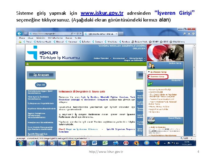Open the Dosya menu

tap(22, 38)
